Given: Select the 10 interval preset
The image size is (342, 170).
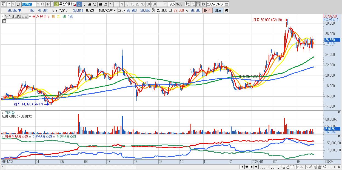Looking at the screenshot, I should 132,4.
